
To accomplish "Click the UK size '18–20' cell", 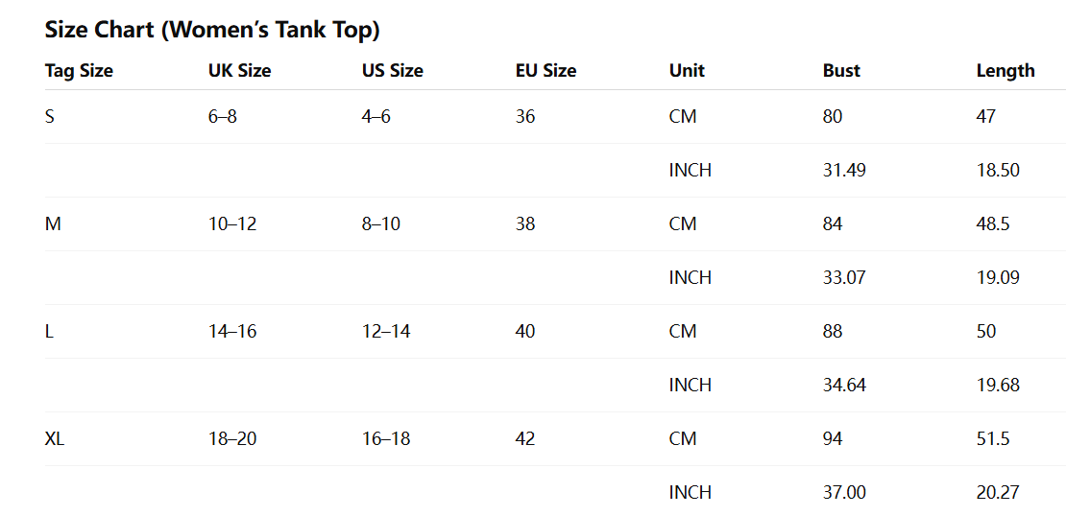I will click(232, 438).
